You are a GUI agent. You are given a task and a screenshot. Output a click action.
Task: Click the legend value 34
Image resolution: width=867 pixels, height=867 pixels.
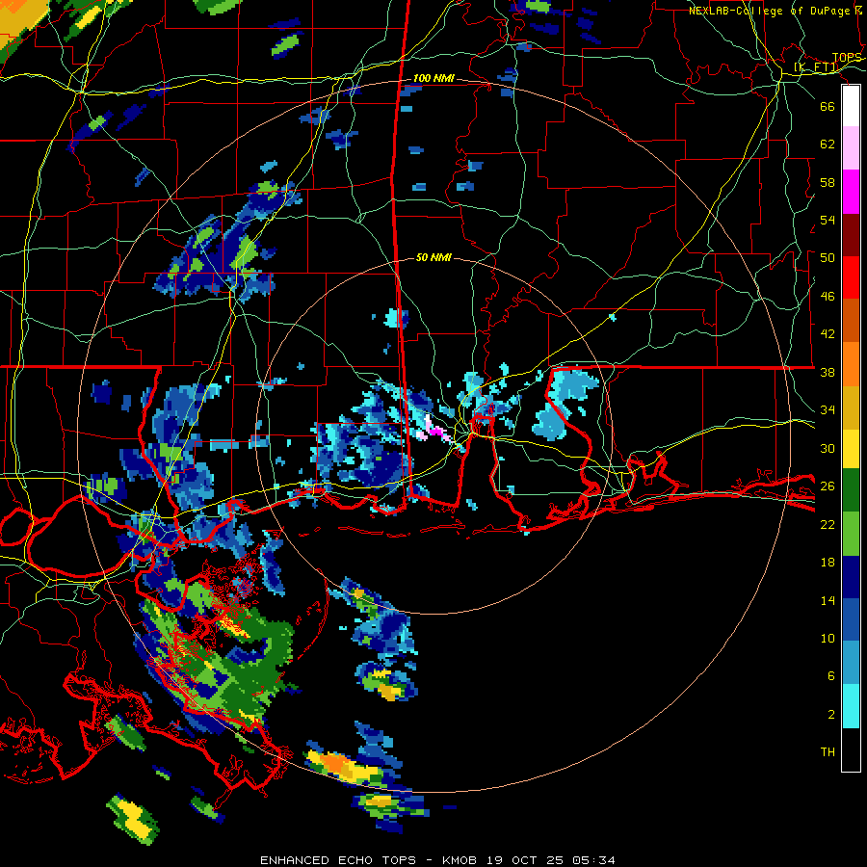(828, 410)
